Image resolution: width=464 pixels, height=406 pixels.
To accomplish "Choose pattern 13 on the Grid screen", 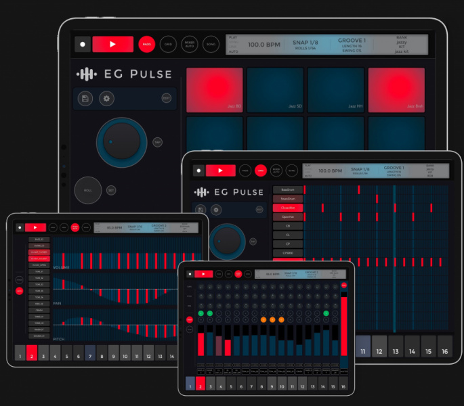I will [x=396, y=346].
